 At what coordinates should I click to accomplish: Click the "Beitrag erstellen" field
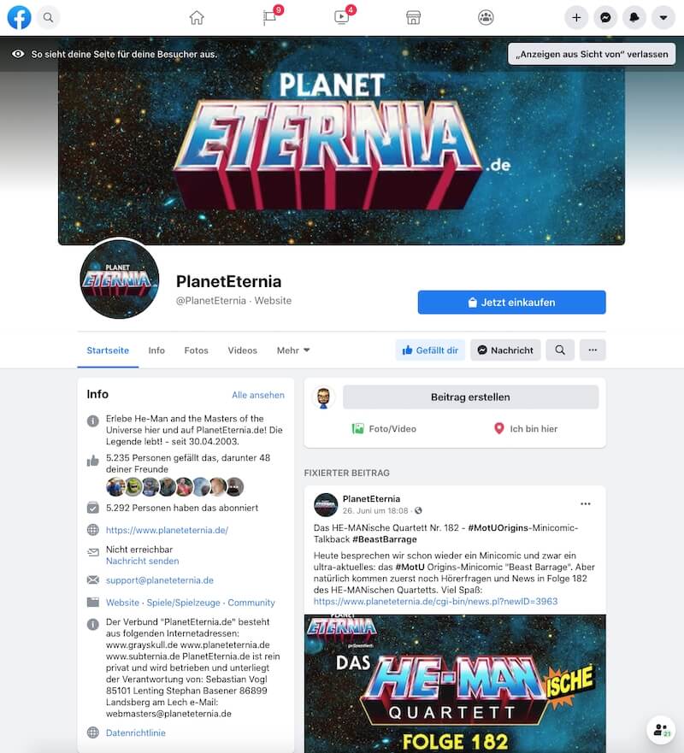(470, 397)
